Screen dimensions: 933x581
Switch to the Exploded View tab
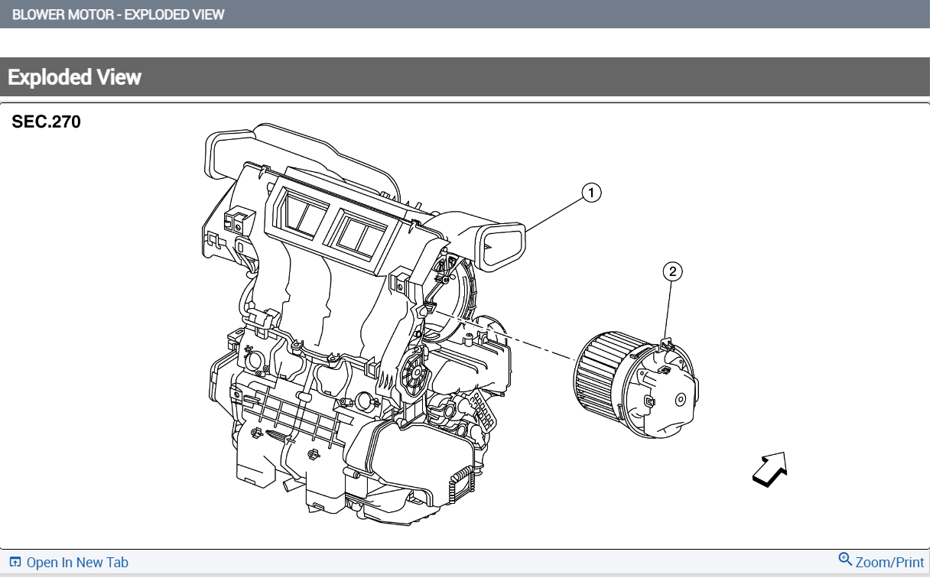73,76
